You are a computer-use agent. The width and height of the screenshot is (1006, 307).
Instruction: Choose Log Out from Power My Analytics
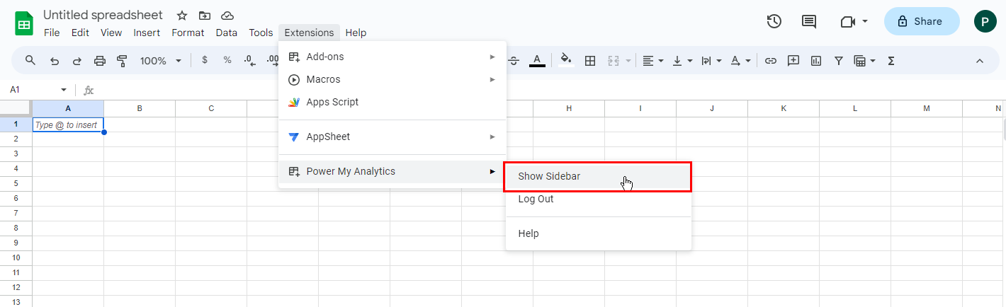click(x=536, y=199)
